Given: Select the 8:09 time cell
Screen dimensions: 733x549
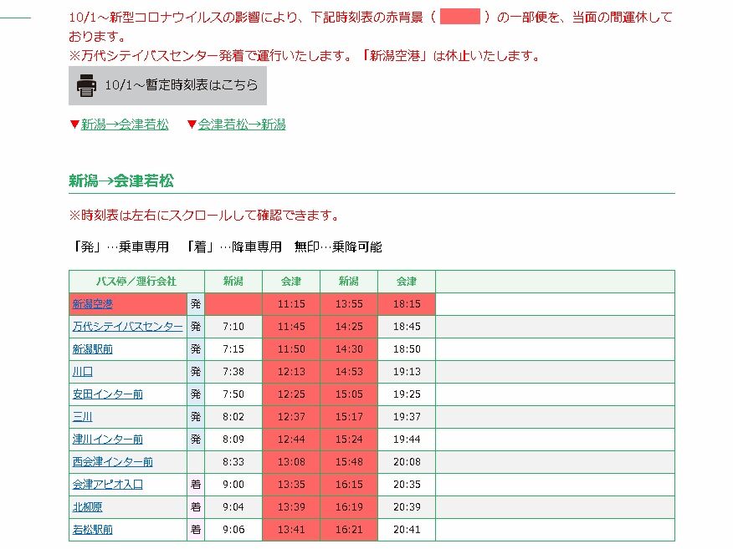Looking at the screenshot, I should (233, 440).
